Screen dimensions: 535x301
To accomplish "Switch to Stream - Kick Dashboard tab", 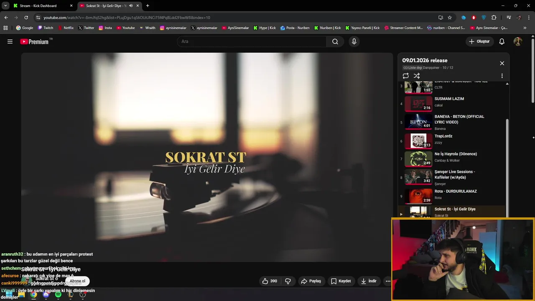I will tap(43, 6).
